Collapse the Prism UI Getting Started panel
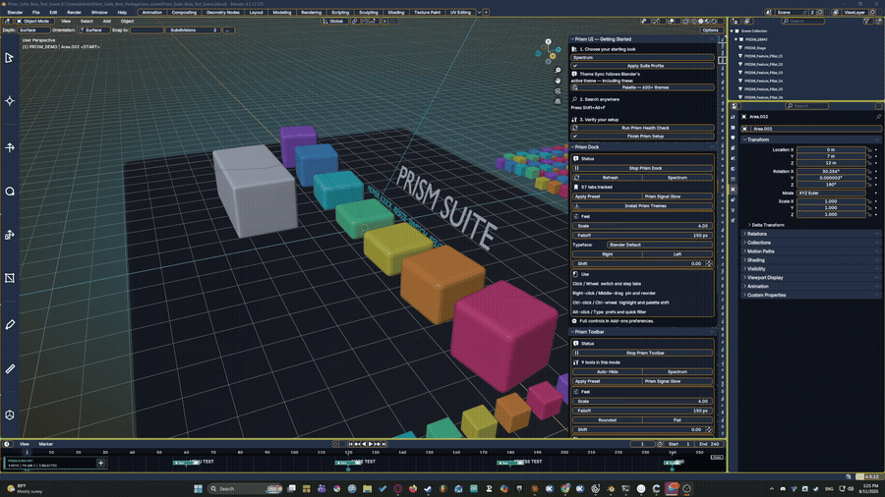 click(572, 39)
